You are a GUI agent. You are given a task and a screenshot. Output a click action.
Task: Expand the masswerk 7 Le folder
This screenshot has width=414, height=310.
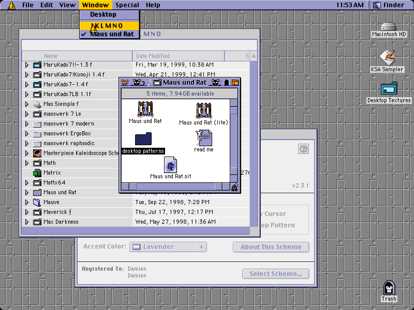27,114
